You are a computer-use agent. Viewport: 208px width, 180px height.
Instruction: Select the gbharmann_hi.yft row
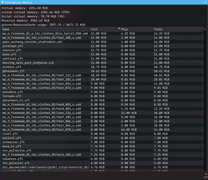pos(103,100)
